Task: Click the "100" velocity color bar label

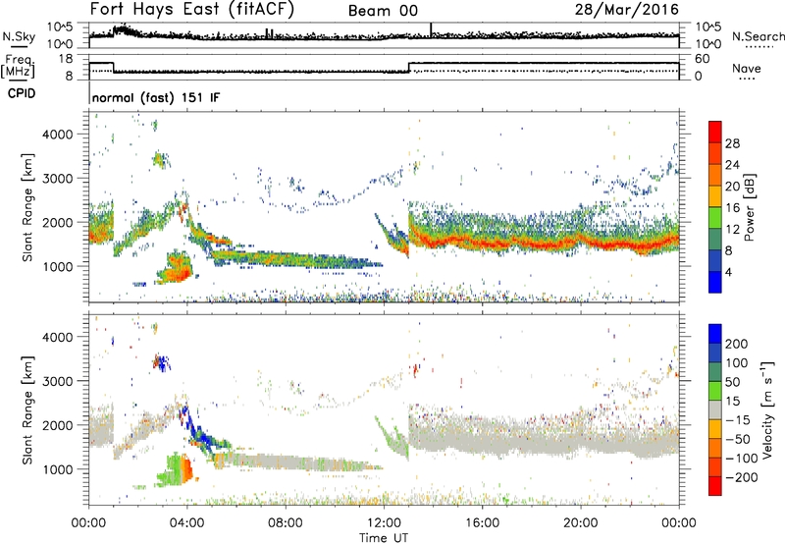Action: coord(737,363)
